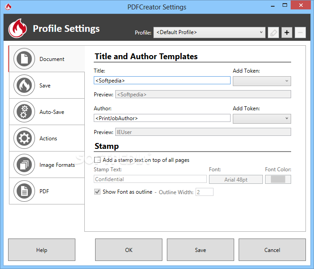Viewport: 314px width, 269px height.
Task: Open Add Token dropdown for Author
Action: pos(262,118)
